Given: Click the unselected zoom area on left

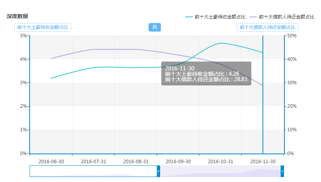Looking at the screenshot, I should (x=94, y=171).
